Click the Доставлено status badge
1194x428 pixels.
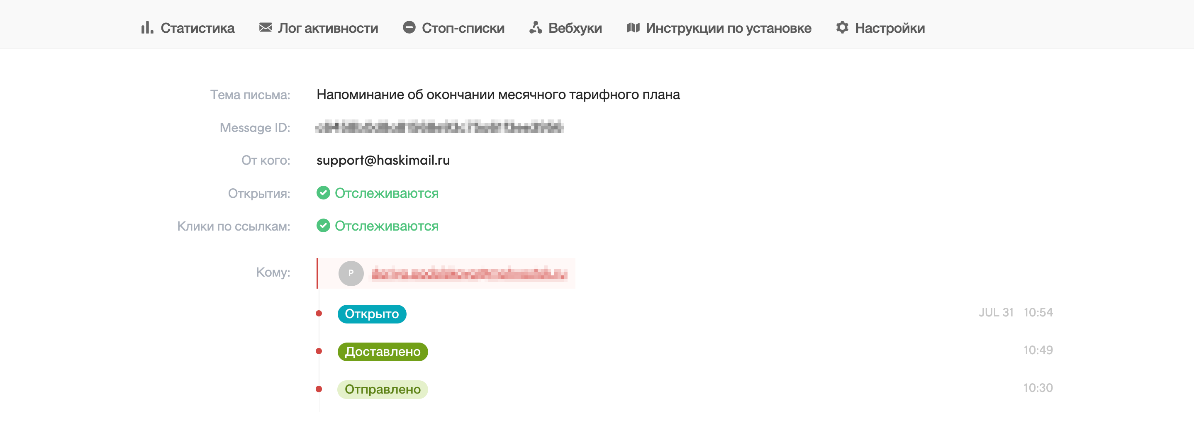(383, 352)
